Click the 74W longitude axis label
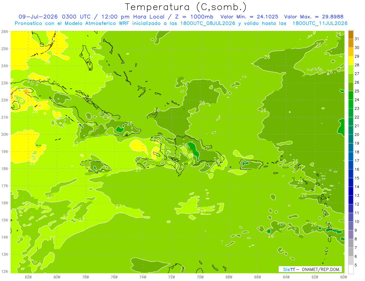365x281 pixels. tap(143, 277)
